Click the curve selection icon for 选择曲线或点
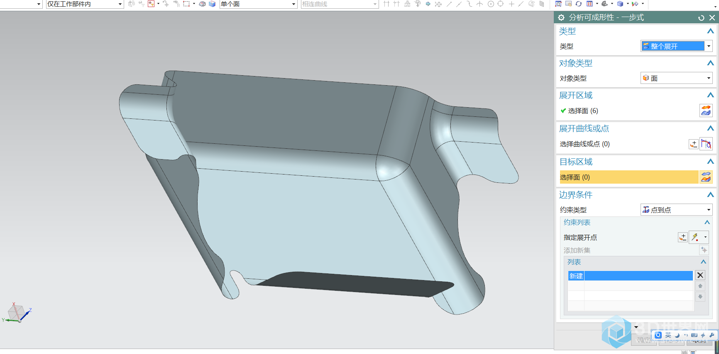The width and height of the screenshot is (719, 354). click(x=706, y=144)
